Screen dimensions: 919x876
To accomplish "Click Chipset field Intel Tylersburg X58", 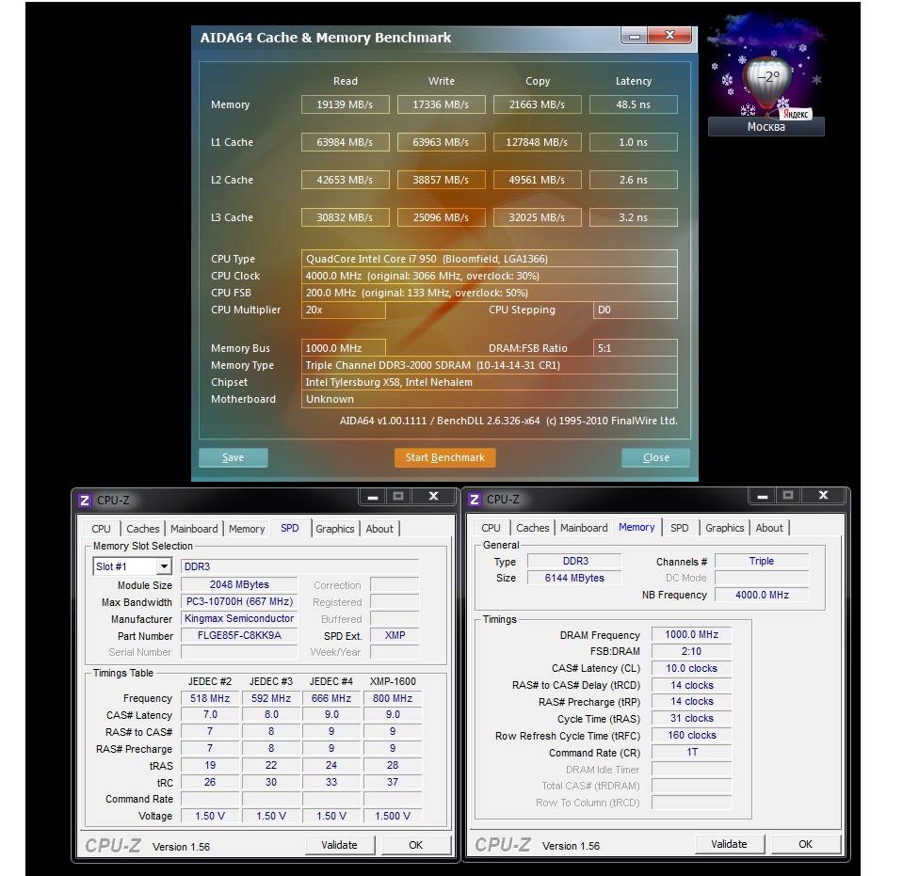I will point(490,382).
